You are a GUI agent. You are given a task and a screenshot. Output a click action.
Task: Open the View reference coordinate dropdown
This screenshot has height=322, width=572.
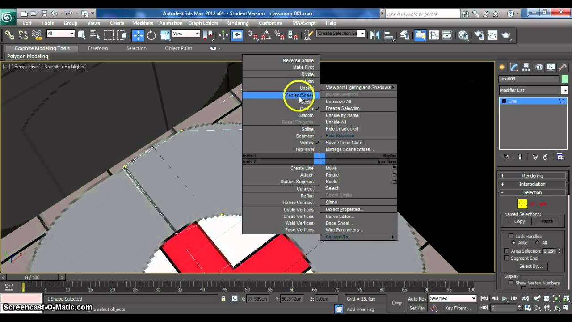pos(186,34)
